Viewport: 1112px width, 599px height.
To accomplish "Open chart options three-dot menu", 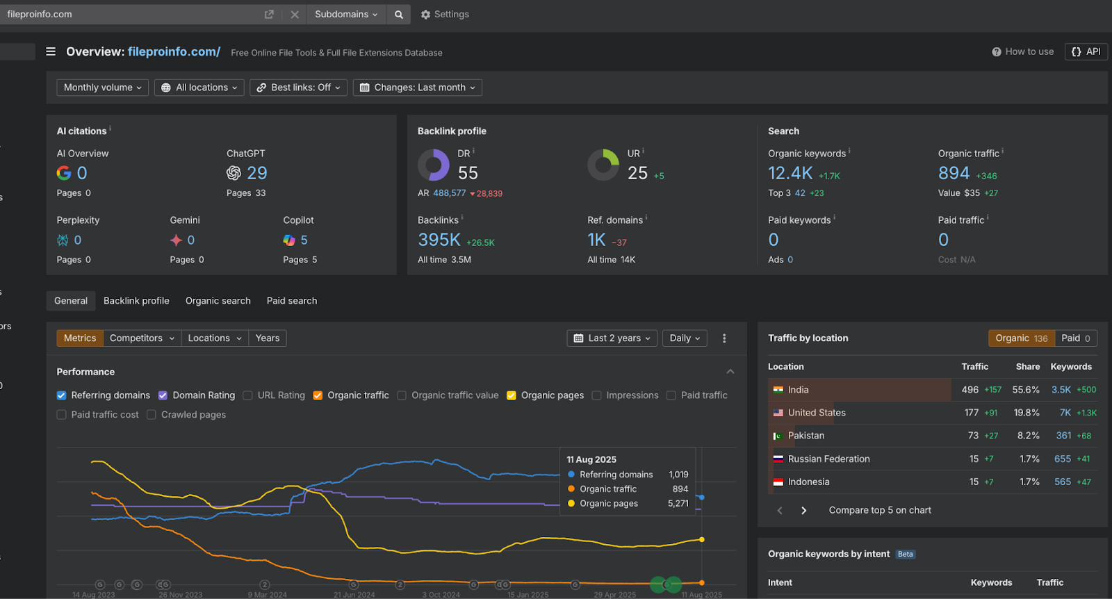I will [724, 338].
